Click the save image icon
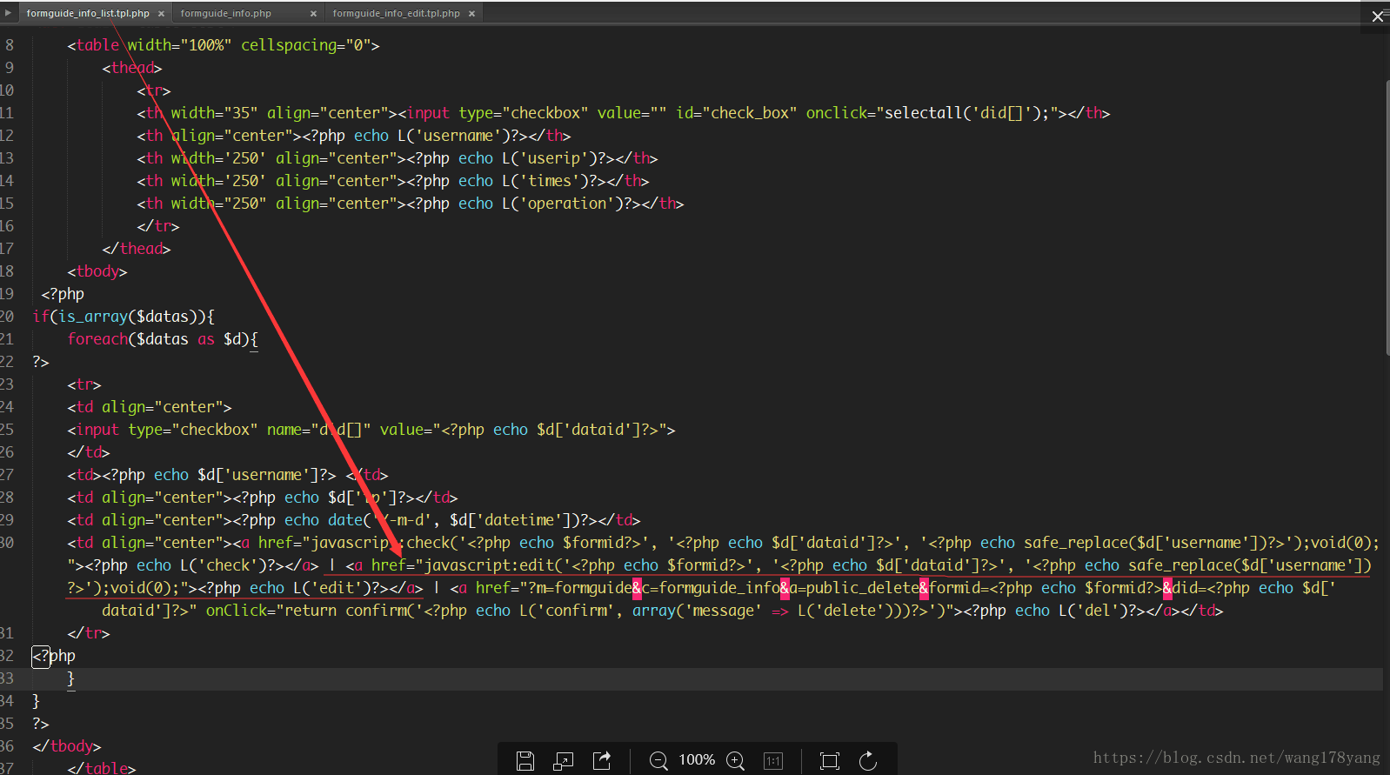1390x775 pixels. click(525, 761)
